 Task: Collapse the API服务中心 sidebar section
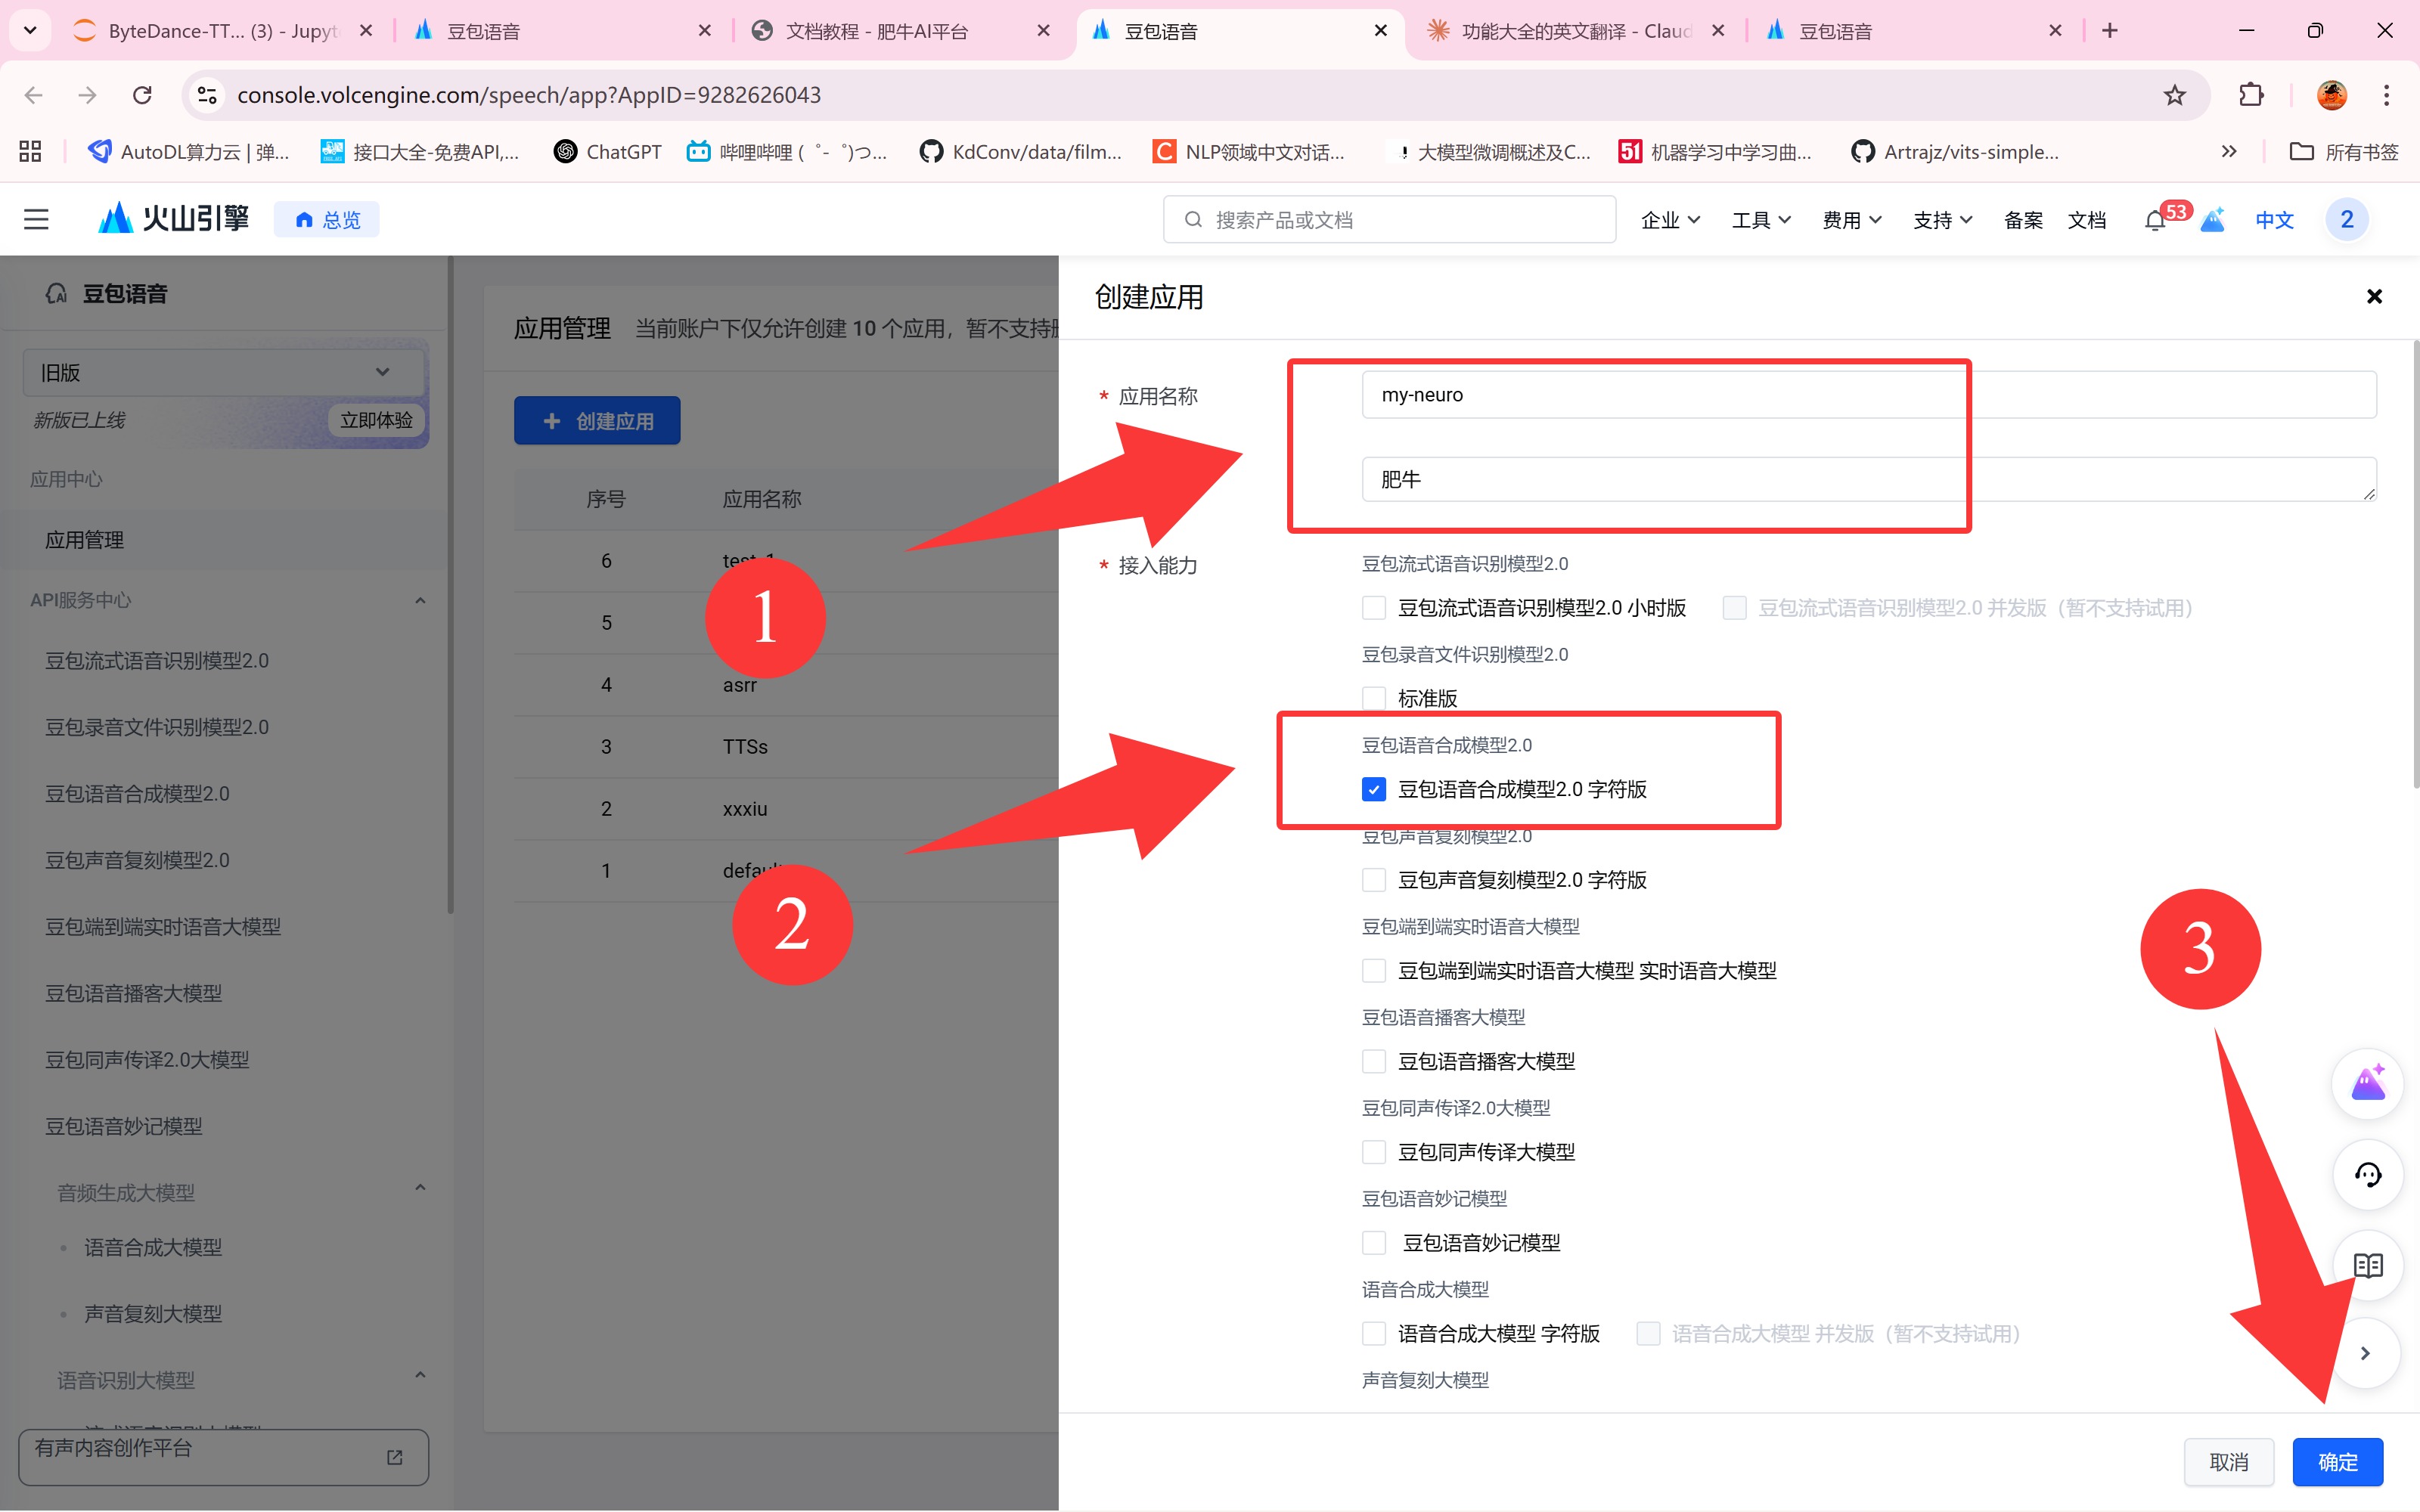pos(420,600)
